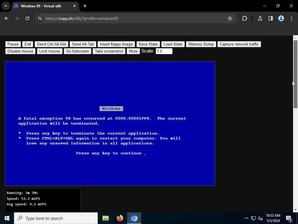Select the Windows 95 - Virtual x86 tab
Screen dimensions: 298x224
(45, 6)
